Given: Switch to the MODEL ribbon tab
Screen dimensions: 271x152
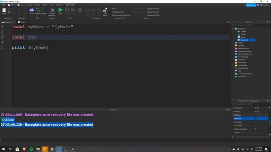Looking at the screenshot, I should point(37,5).
